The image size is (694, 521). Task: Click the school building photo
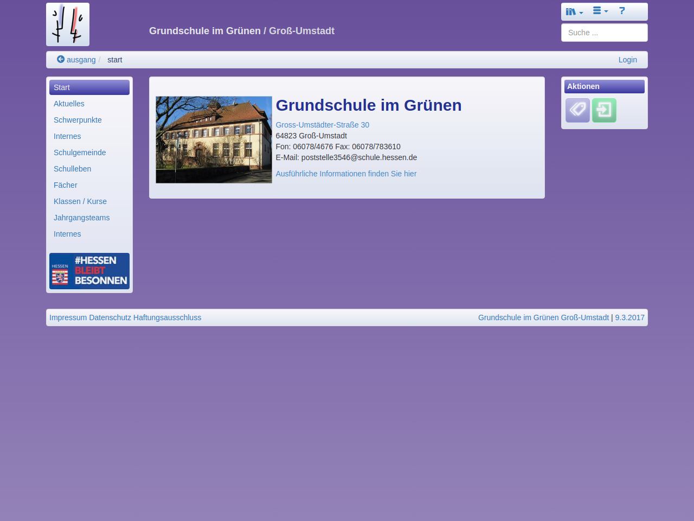(x=214, y=139)
